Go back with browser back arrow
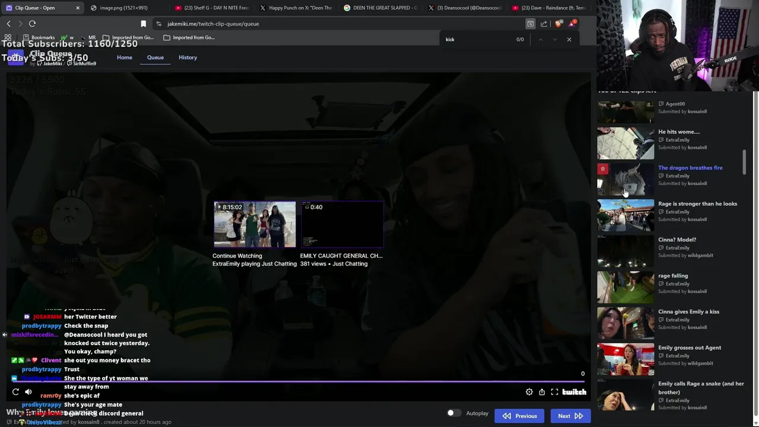Image resolution: width=759 pixels, height=427 pixels. pos(8,24)
